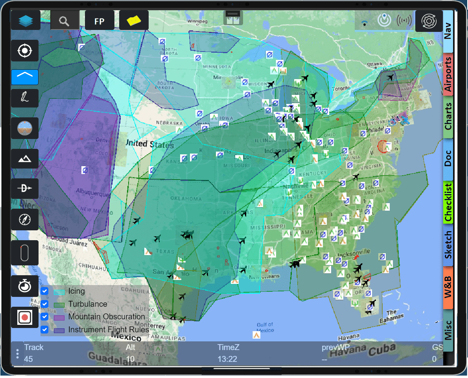Screen dimensions: 468x378
Task: Tap the compass orientation icon
Action: click(x=25, y=219)
